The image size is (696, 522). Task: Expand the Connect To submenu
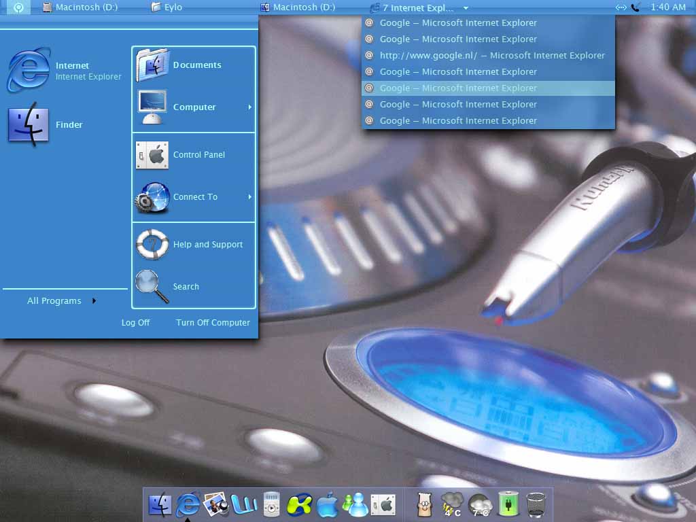(x=194, y=197)
